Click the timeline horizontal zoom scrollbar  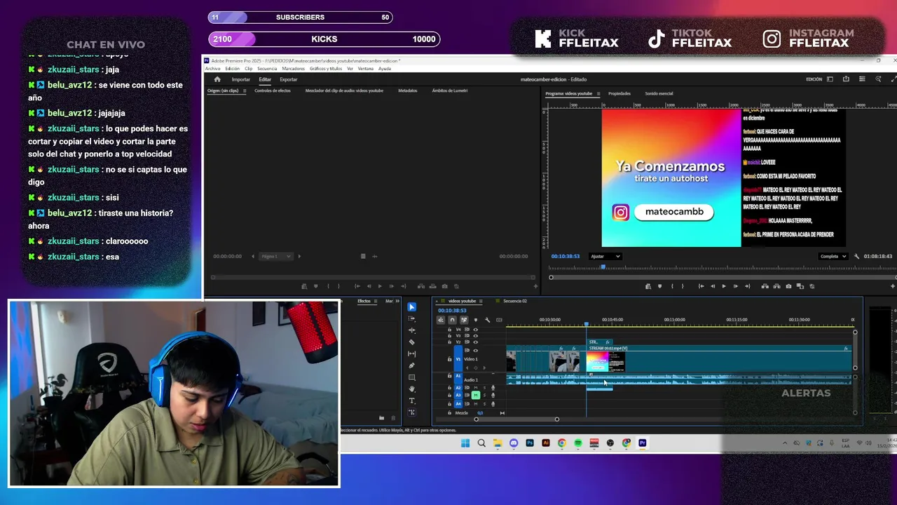click(x=516, y=419)
